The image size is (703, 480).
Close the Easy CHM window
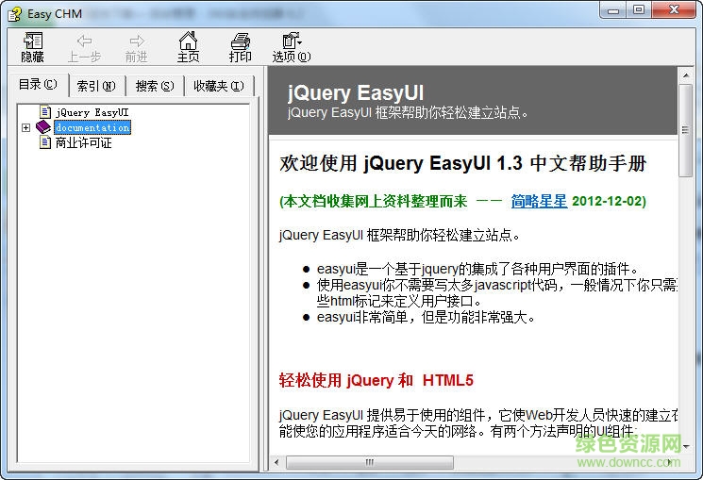pyautogui.click(x=674, y=9)
